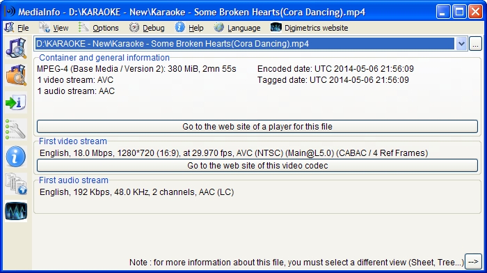Click the audio stream details line with 192 Kbps
Viewport: 487px width, 273px height.
point(136,192)
